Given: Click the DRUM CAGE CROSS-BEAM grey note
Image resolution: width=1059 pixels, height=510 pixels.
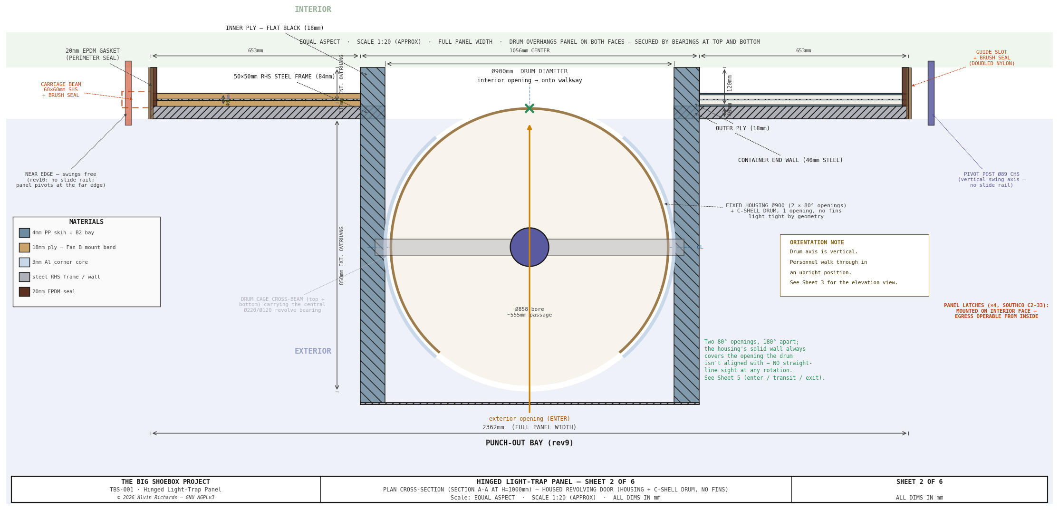Looking at the screenshot, I should 282,305.
